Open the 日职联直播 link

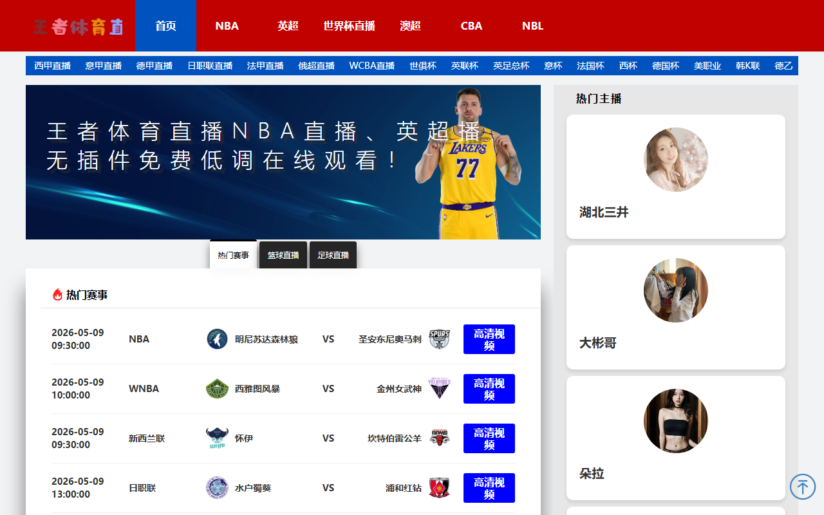[210, 66]
